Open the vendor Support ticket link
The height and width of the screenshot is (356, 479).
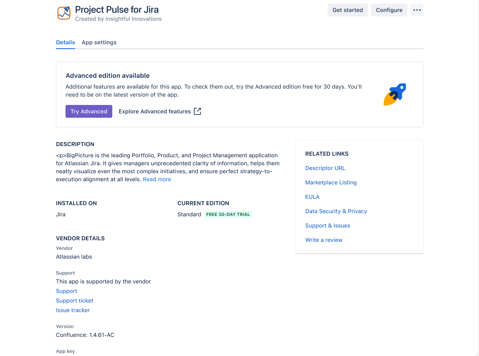point(75,301)
